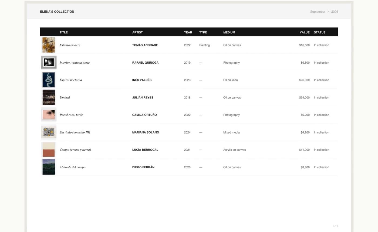Click the TITLE column header
Screen dimensions: 378x232
coord(64,32)
